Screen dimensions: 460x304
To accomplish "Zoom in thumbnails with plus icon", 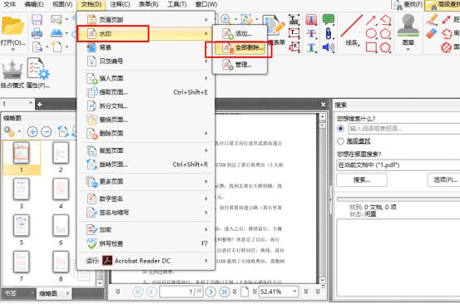I will 32,131.
